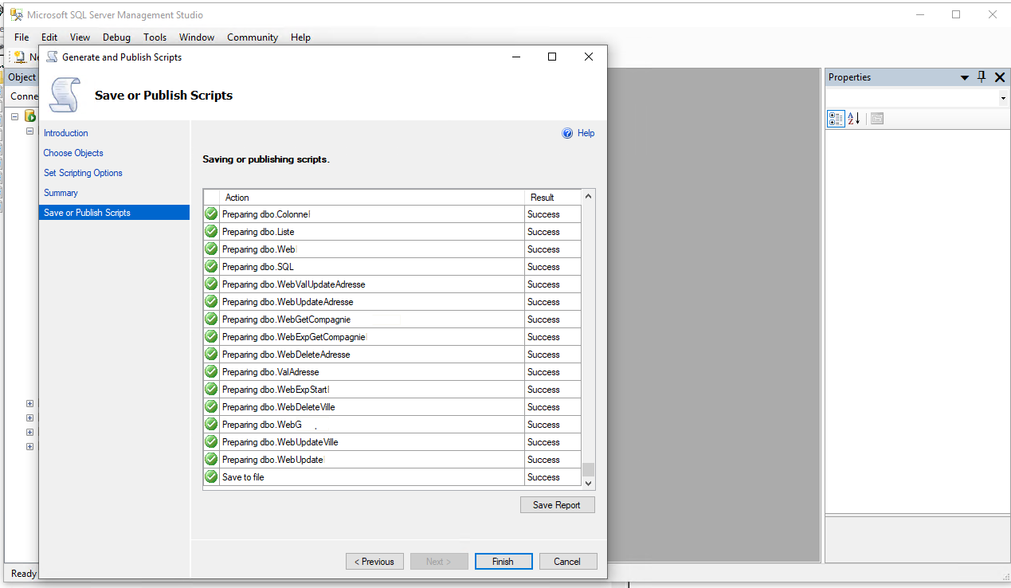Click the green check beside Save to file
Image resolution: width=1011 pixels, height=588 pixels.
click(x=211, y=477)
